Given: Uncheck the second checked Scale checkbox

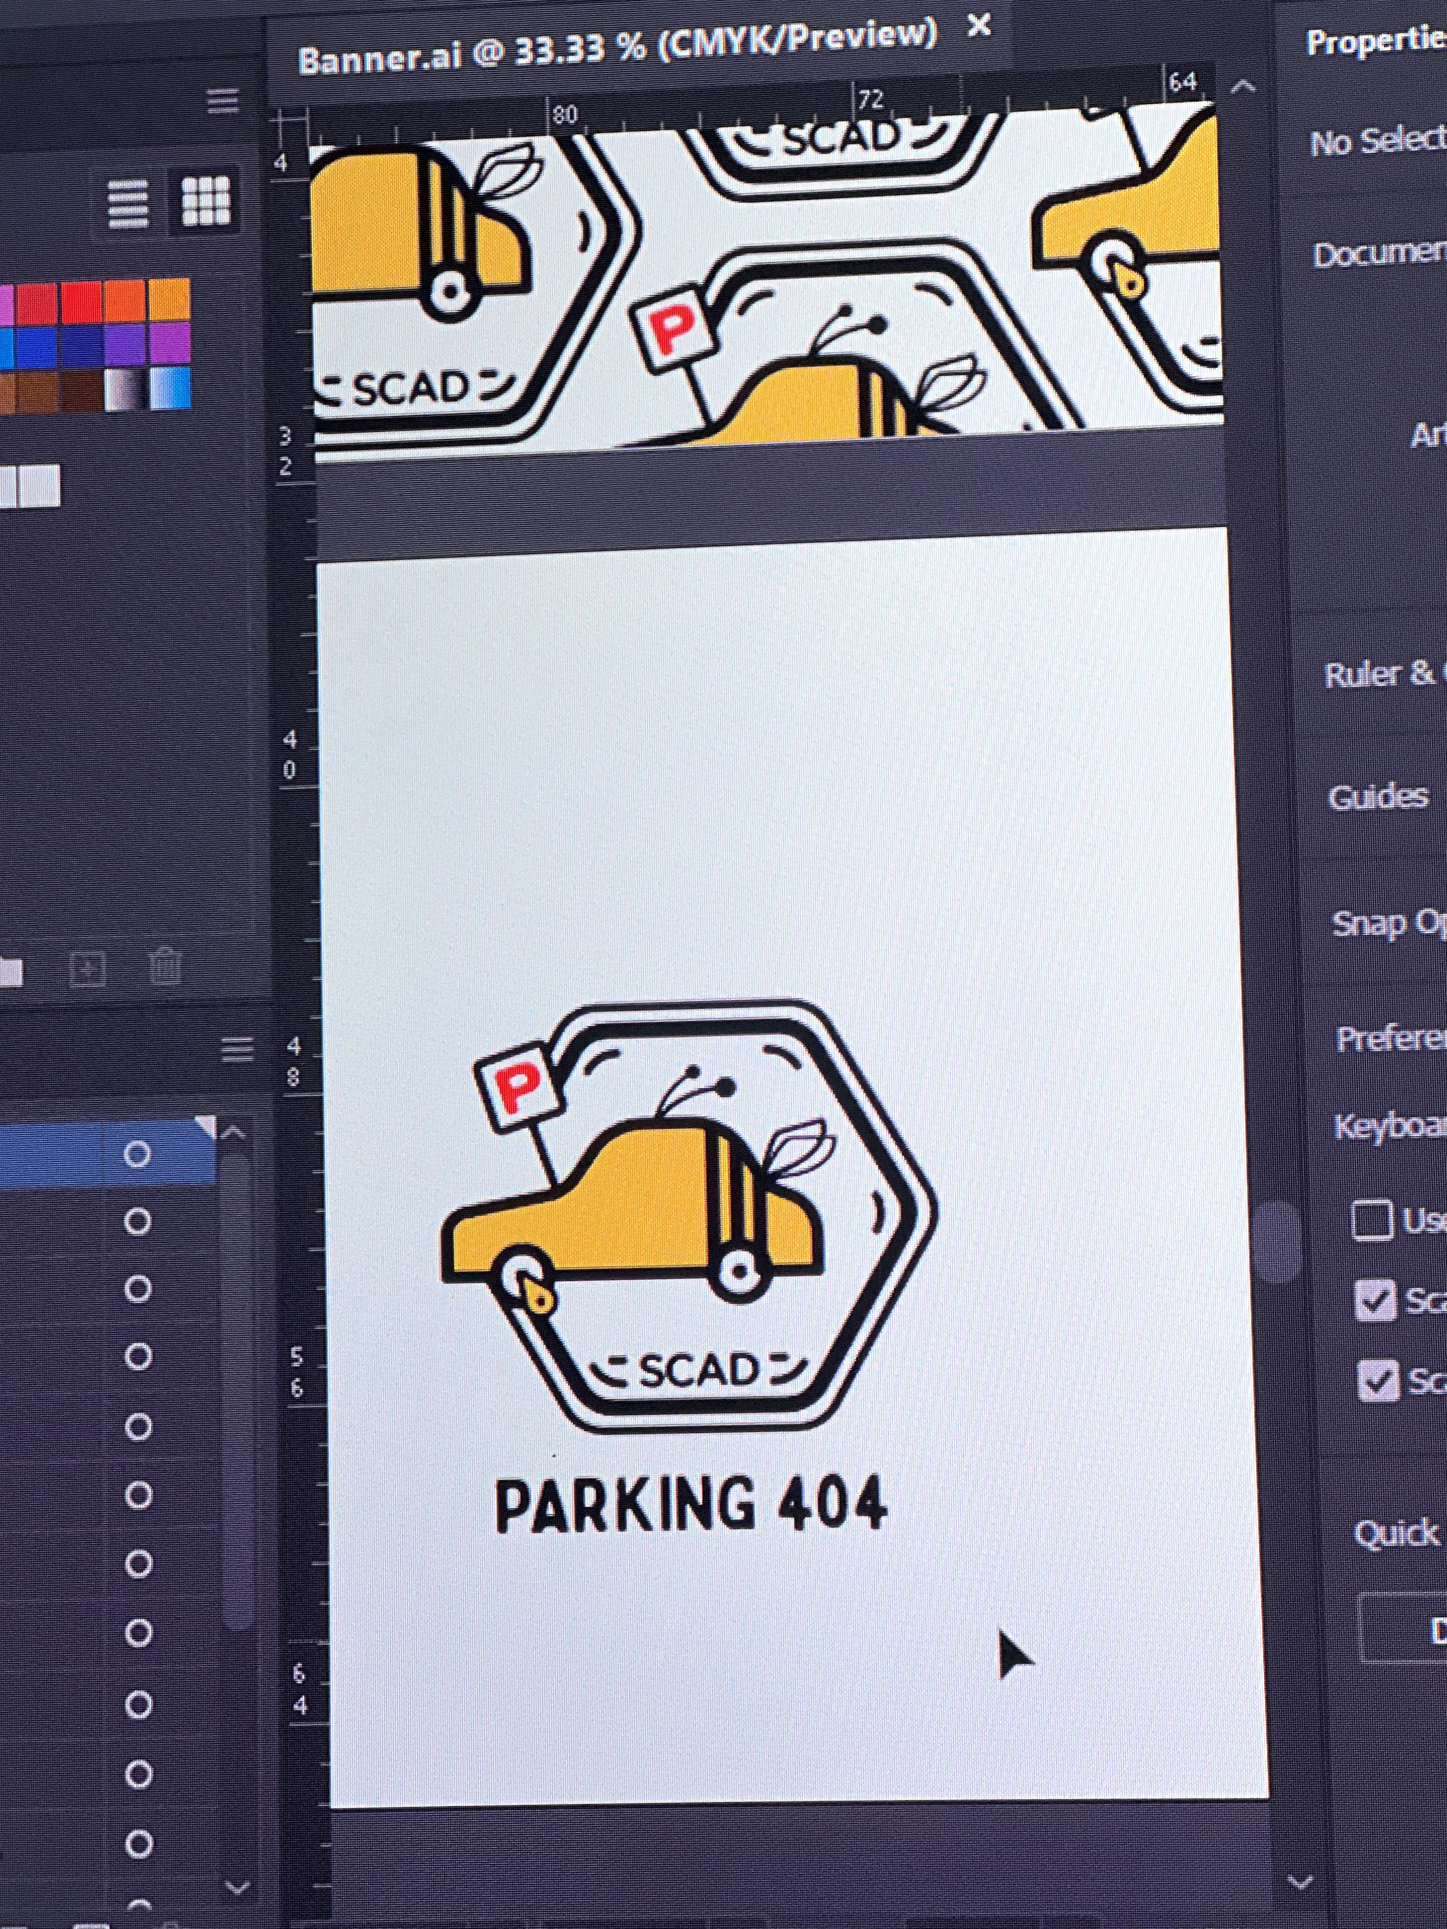Looking at the screenshot, I should [1378, 1380].
